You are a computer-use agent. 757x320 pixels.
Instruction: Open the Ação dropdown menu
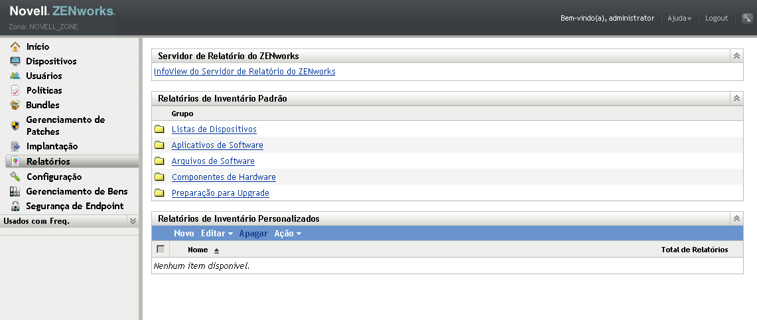pos(288,234)
